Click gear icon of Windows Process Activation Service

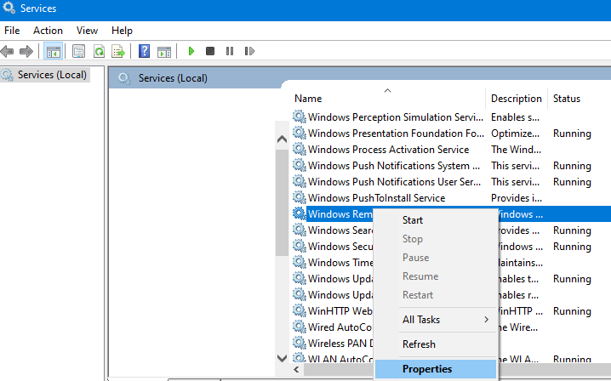pyautogui.click(x=300, y=149)
